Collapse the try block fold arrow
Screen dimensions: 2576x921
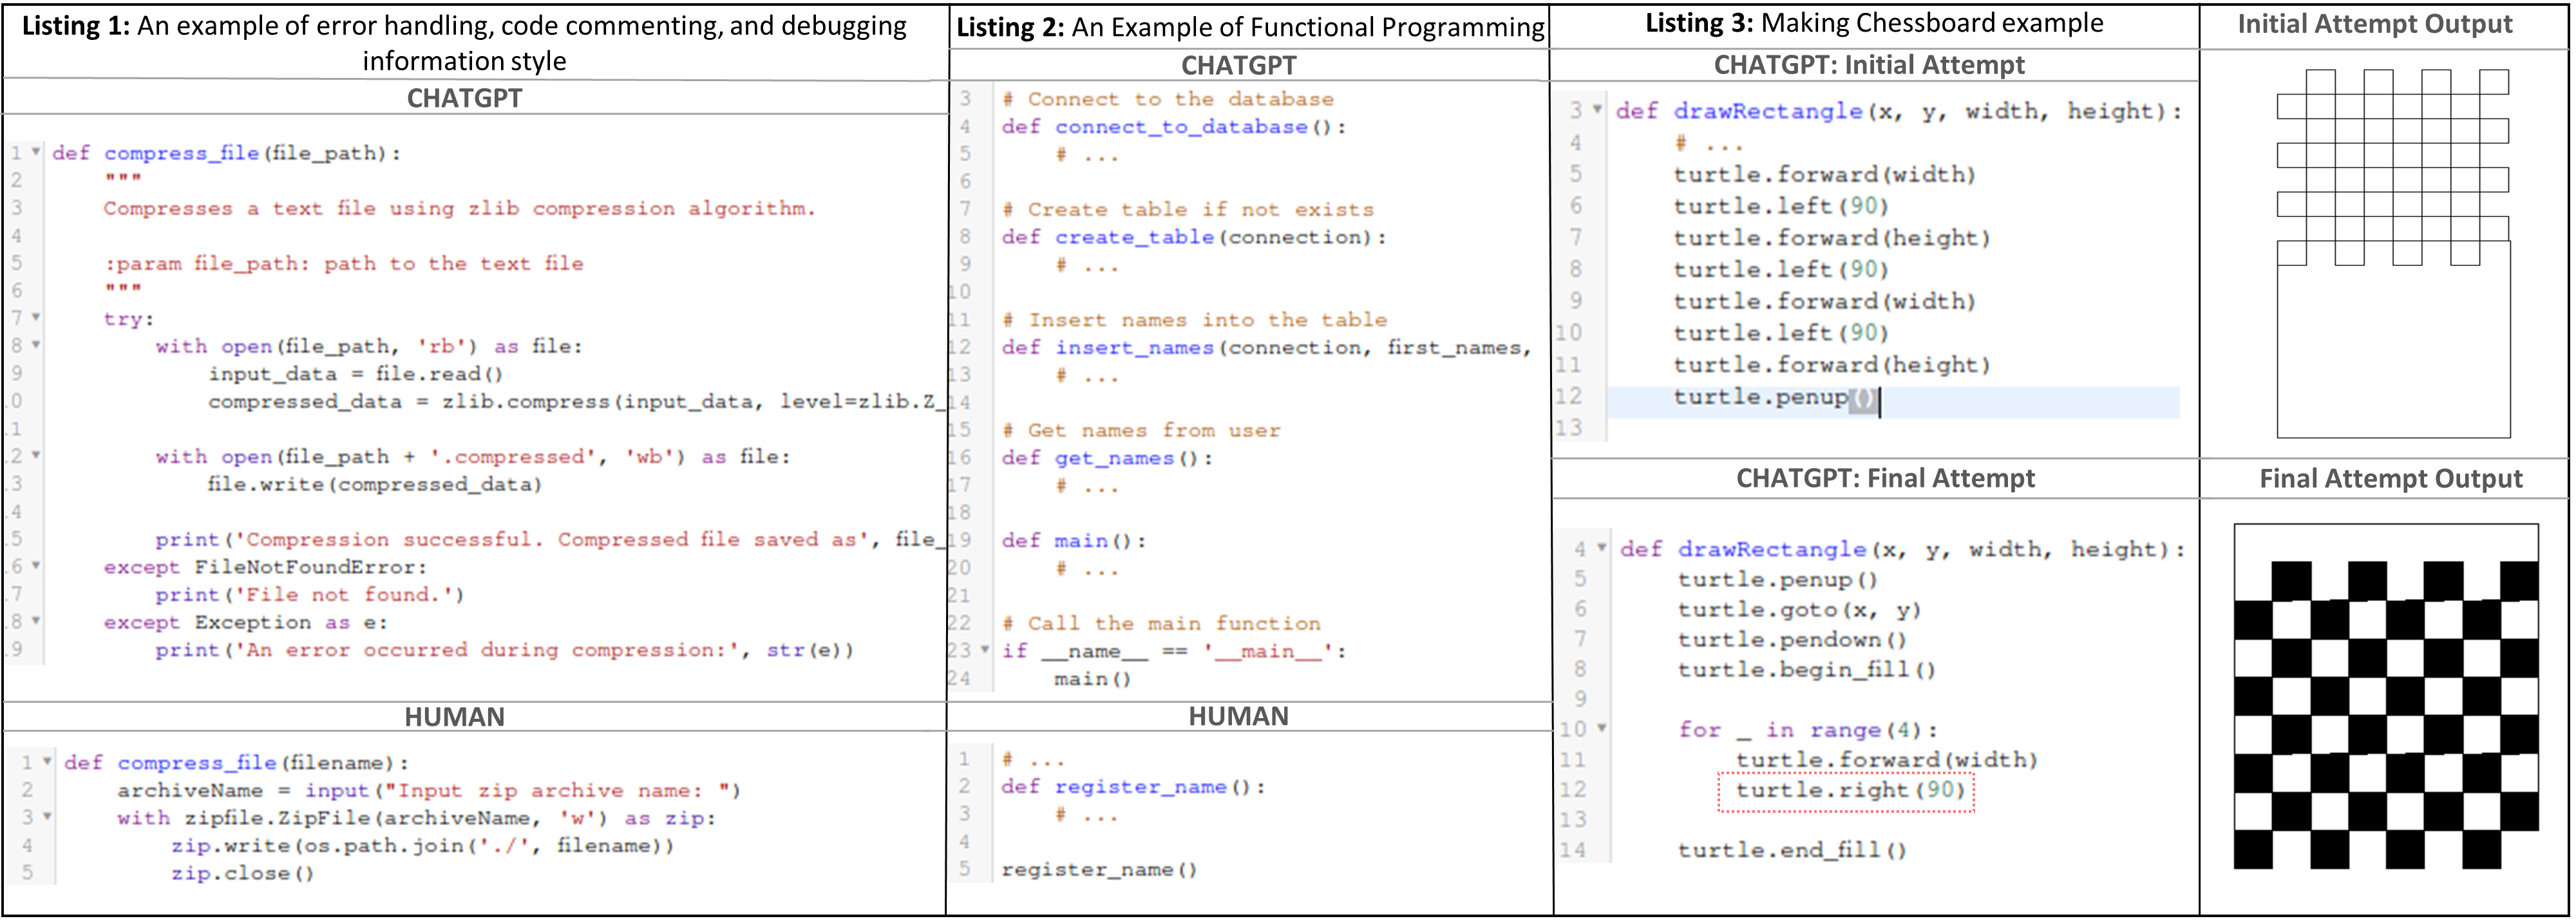click(x=36, y=317)
